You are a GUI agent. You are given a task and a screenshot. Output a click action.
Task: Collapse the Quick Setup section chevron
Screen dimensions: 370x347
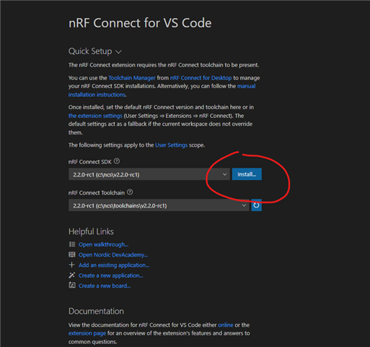point(118,52)
